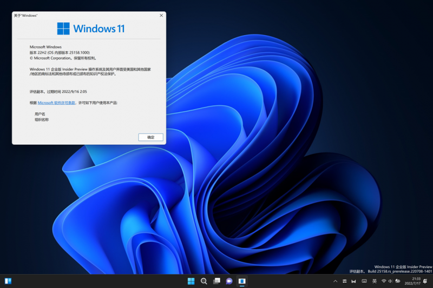The width and height of the screenshot is (433, 288).
Task: Open the Widgets panel icon
Action: pyautogui.click(x=8, y=281)
